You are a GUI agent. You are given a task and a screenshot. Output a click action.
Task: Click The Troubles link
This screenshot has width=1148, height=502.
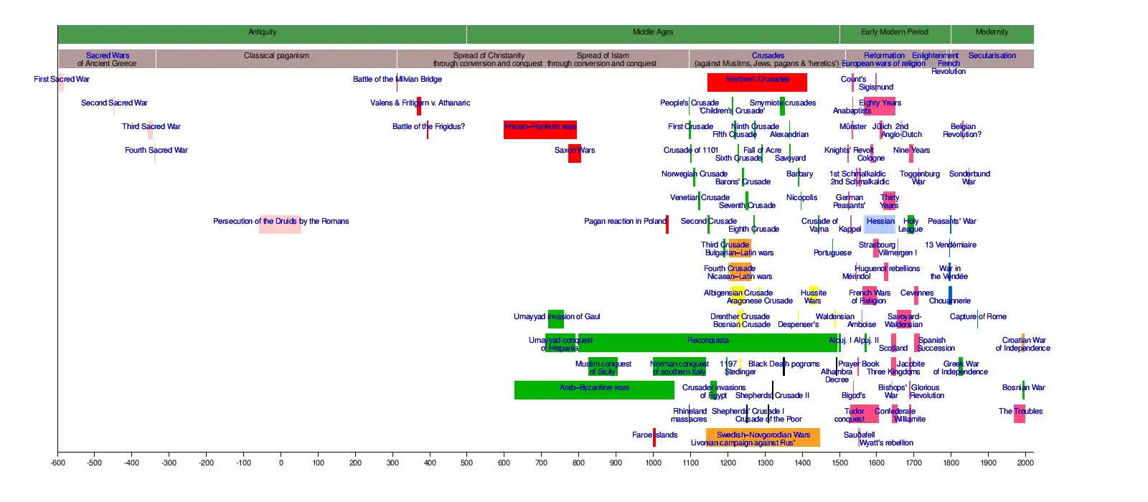tap(1020, 411)
